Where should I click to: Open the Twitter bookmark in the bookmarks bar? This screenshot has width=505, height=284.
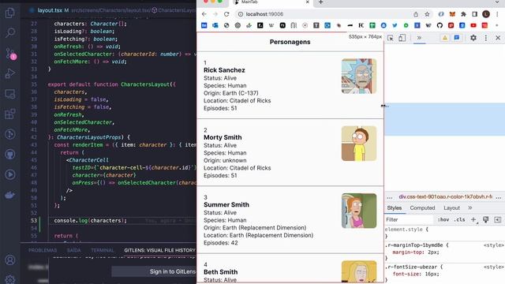point(395,25)
